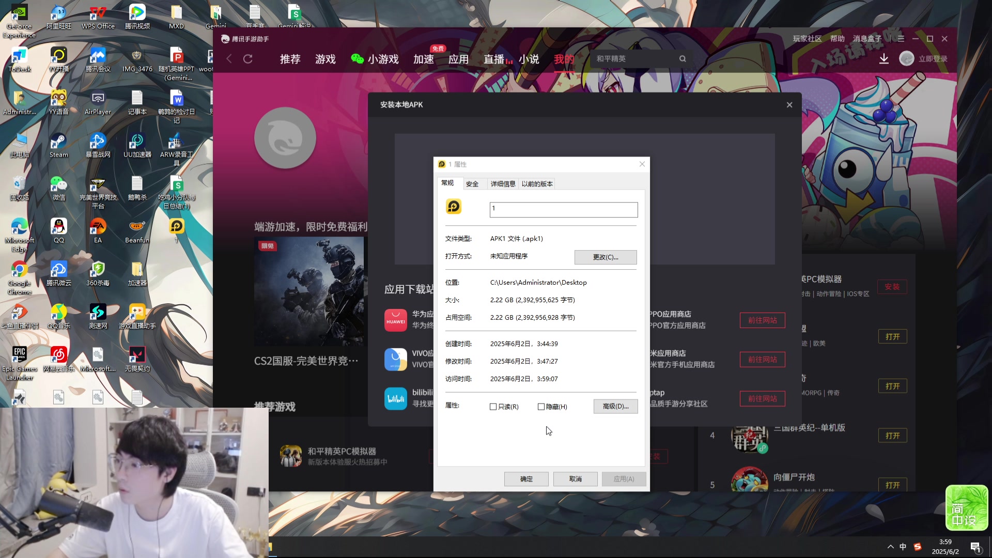
Task: Open the 推荐 tab in 腾讯手游助手
Action: (290, 59)
